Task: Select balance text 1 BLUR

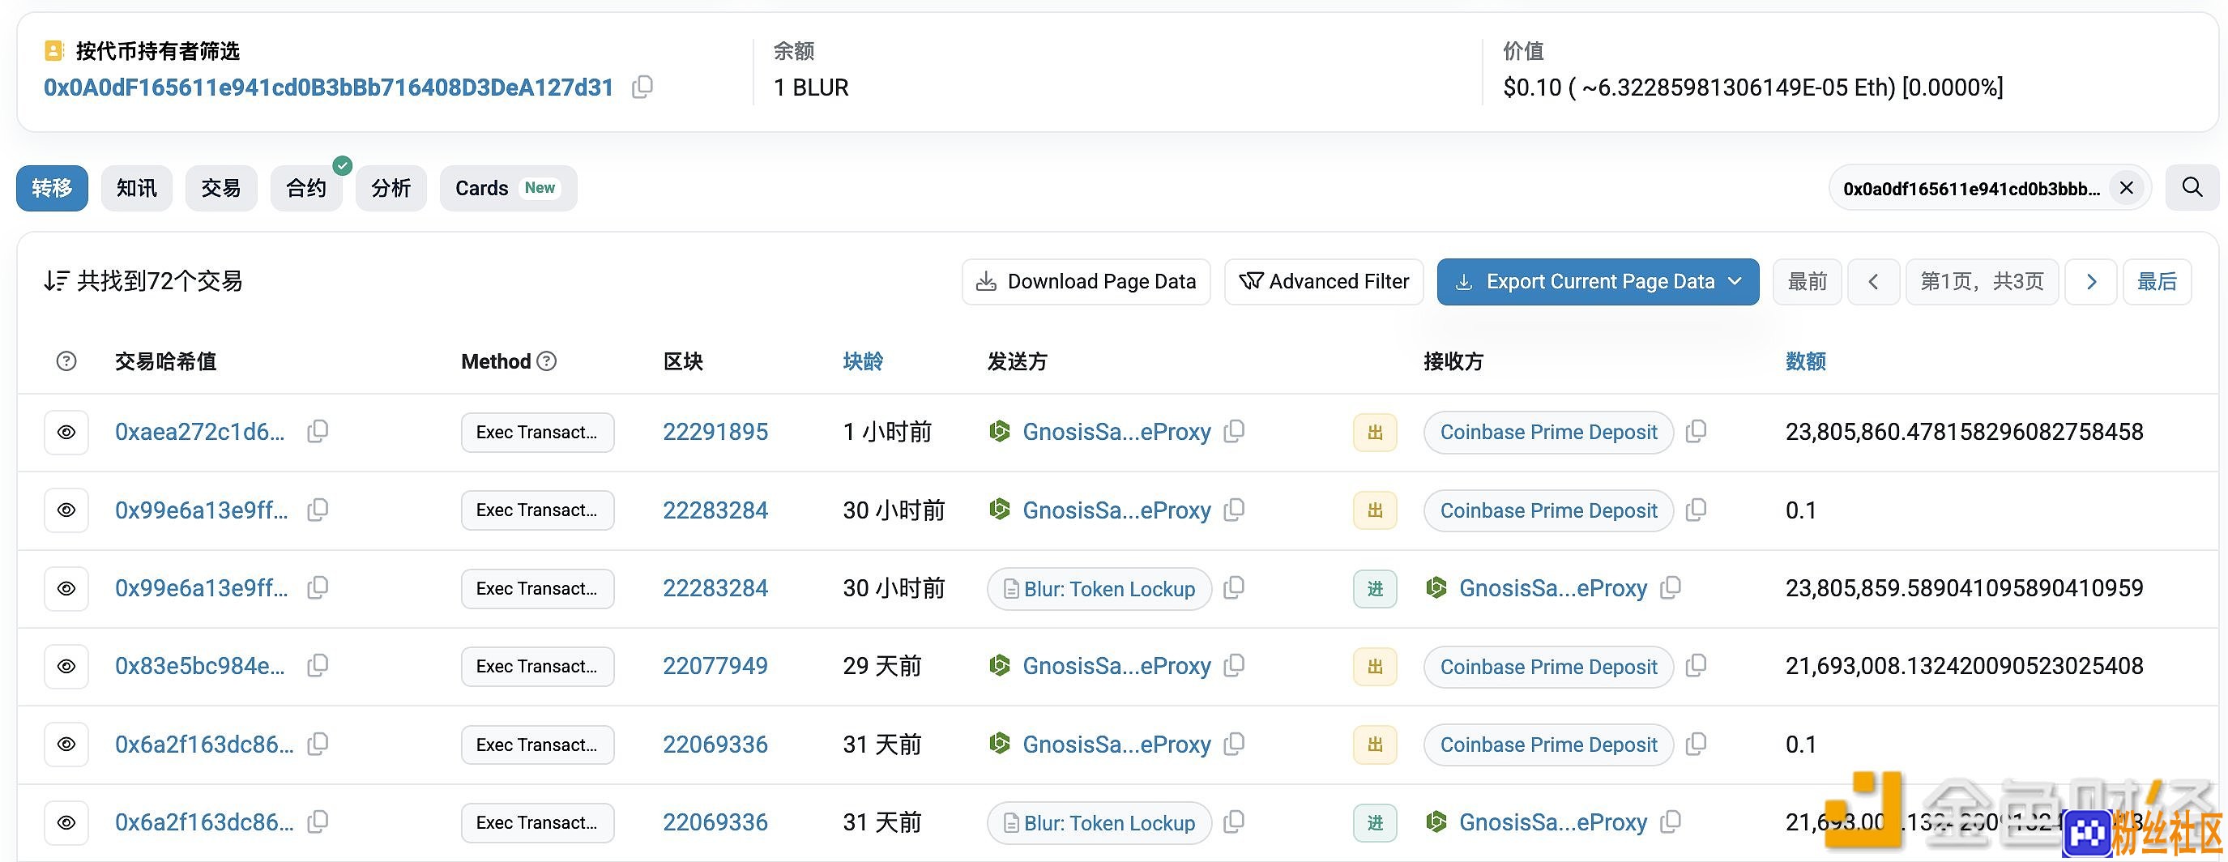Action: point(811,87)
